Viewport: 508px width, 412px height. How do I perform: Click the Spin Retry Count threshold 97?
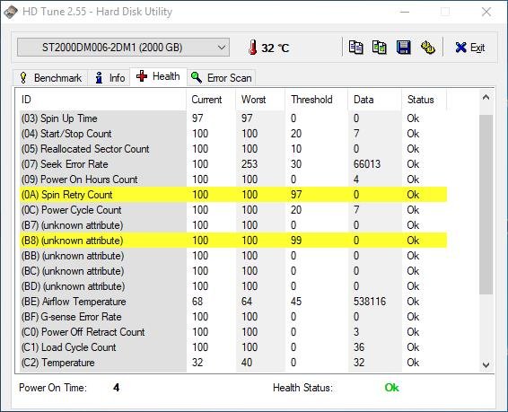point(296,195)
